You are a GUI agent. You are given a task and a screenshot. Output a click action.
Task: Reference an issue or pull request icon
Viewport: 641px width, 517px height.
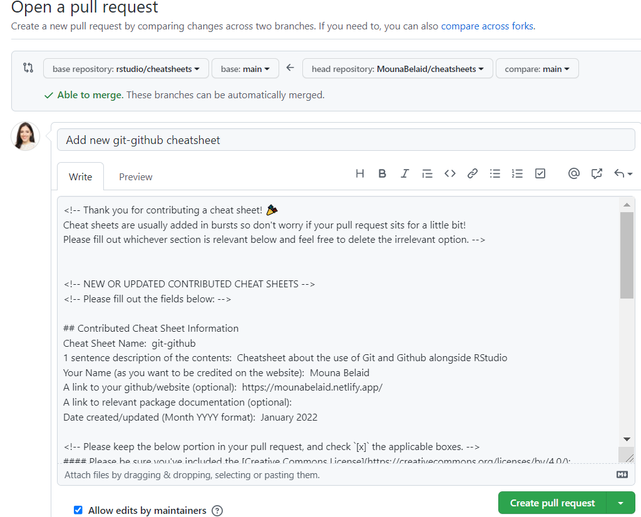[597, 174]
